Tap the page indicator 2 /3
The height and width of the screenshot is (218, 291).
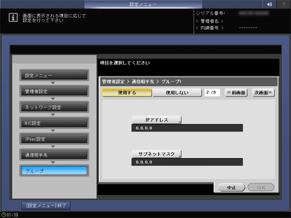point(212,92)
